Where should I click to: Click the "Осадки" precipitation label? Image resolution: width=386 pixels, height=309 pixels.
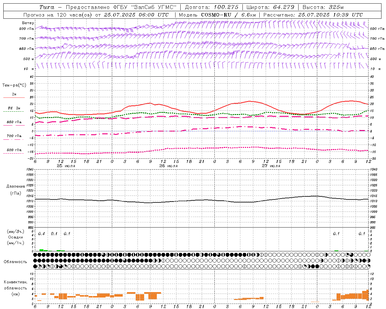(x=16, y=237)
